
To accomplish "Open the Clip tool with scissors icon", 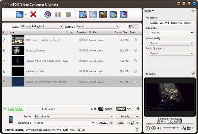I will click(x=83, y=14).
